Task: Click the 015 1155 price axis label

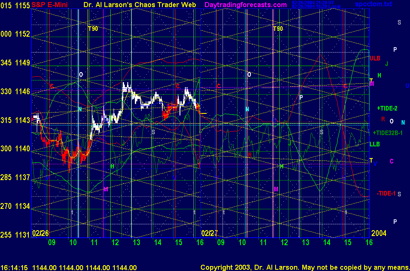Action: (15, 5)
